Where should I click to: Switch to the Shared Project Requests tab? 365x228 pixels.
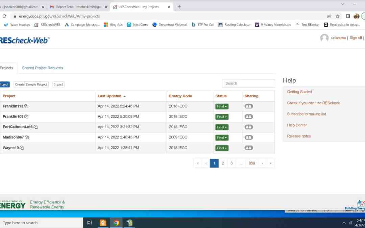pyautogui.click(x=43, y=68)
